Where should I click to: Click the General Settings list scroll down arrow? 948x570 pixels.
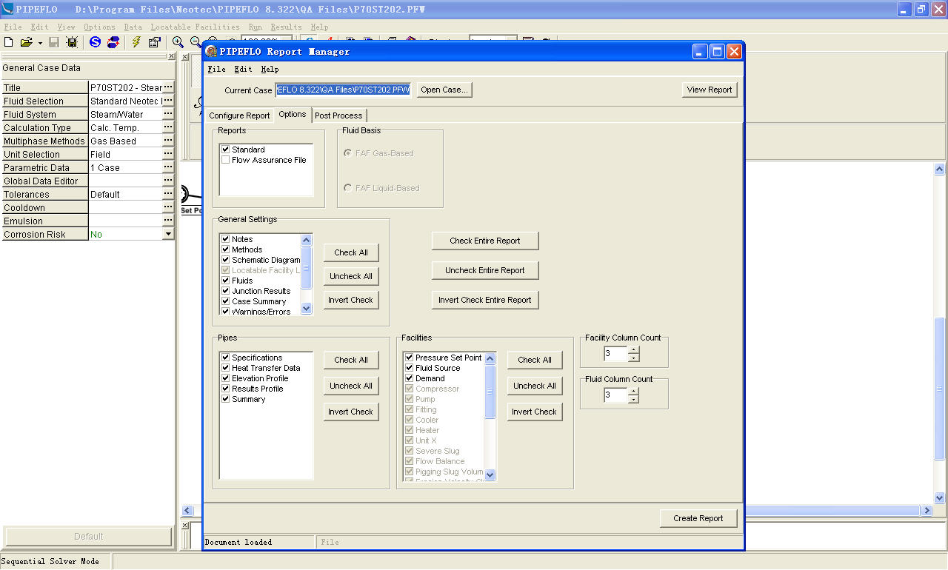307,309
